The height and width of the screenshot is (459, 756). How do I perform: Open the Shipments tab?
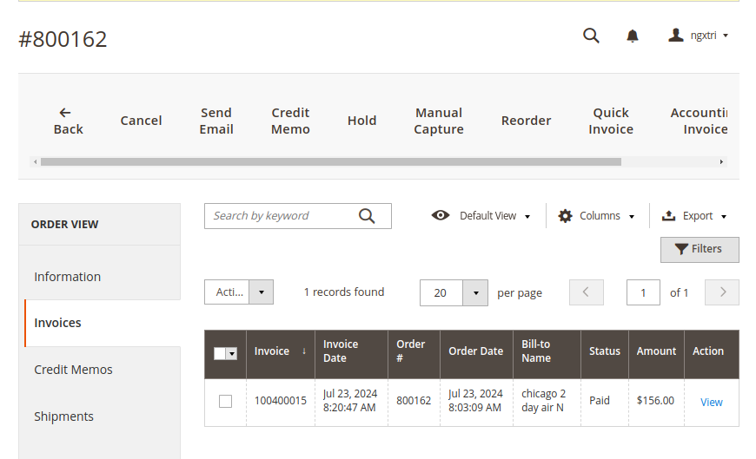coord(63,416)
